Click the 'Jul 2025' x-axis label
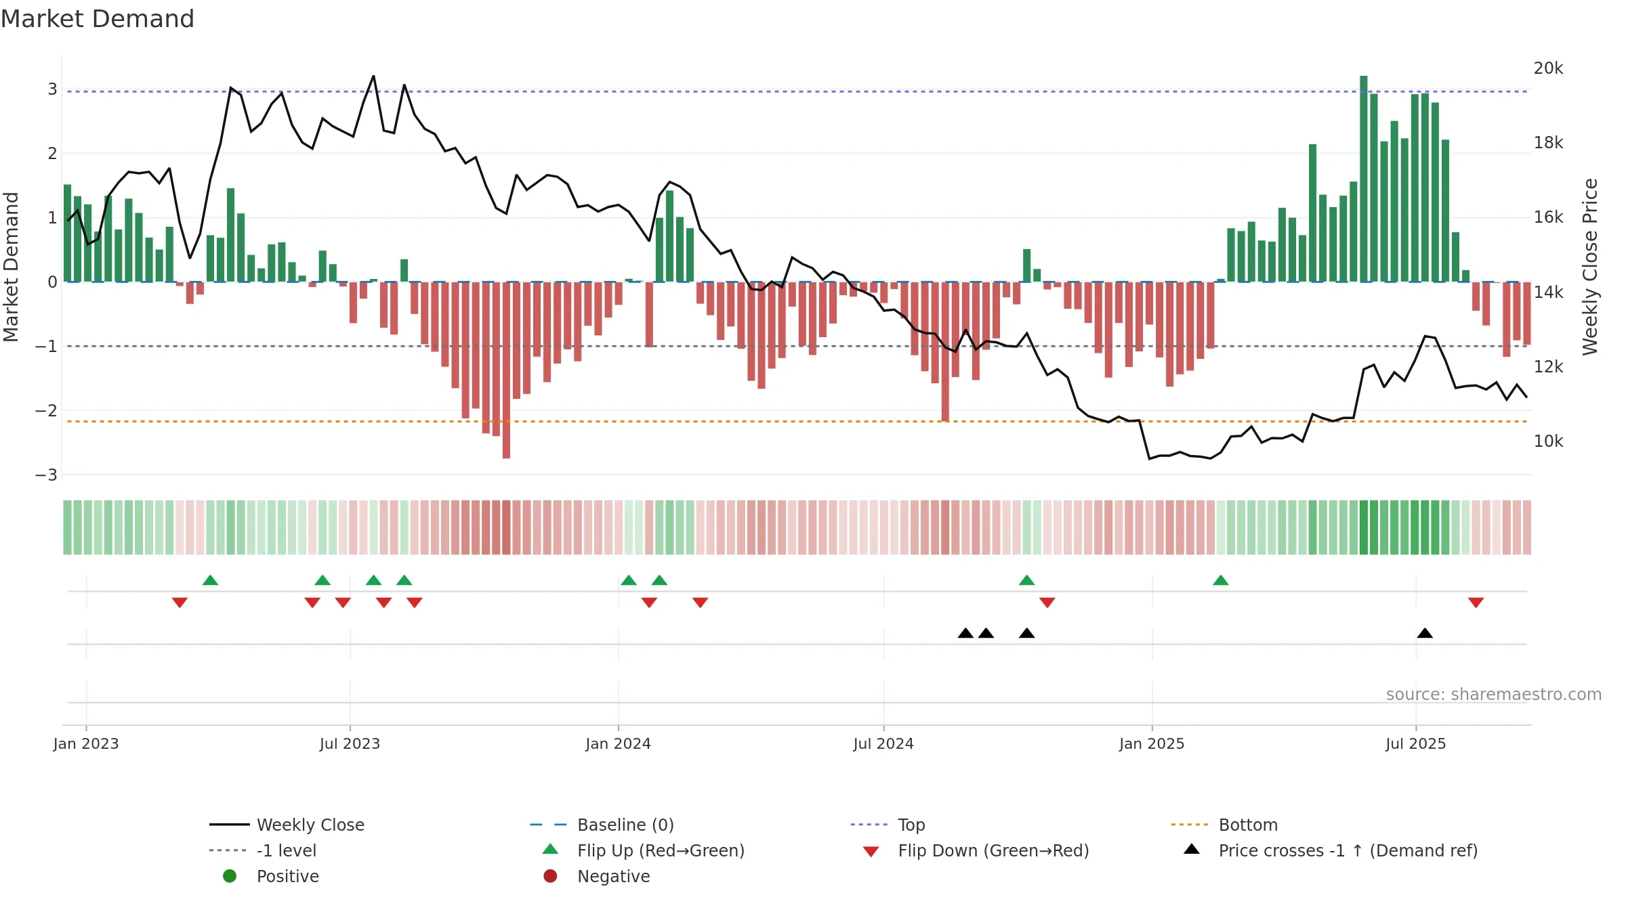Image resolution: width=1626 pixels, height=914 pixels. [1416, 743]
